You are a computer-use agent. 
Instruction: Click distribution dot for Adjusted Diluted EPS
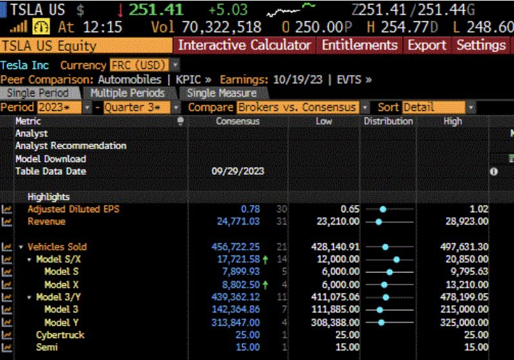pyautogui.click(x=382, y=210)
